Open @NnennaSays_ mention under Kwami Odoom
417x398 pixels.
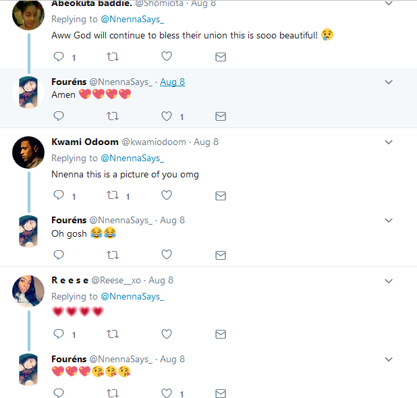coord(132,159)
